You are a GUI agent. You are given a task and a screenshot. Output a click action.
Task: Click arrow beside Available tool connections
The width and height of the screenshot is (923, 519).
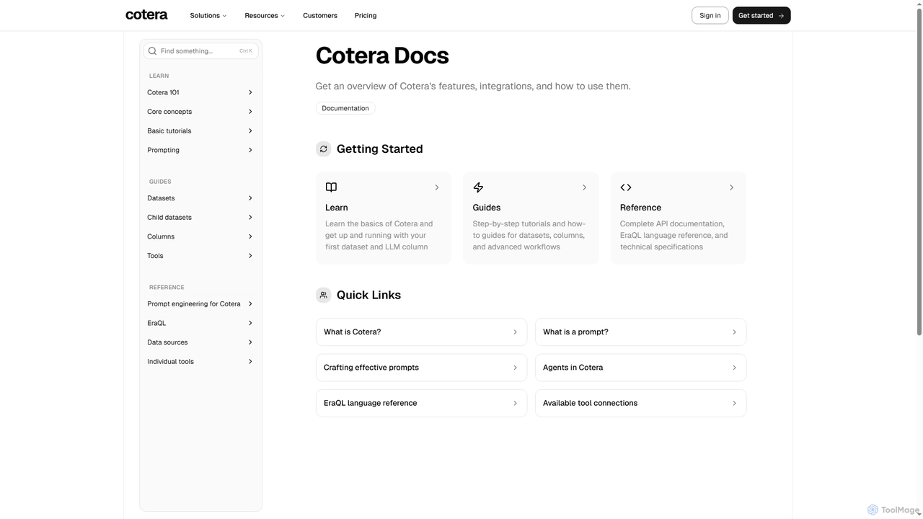[x=734, y=404]
